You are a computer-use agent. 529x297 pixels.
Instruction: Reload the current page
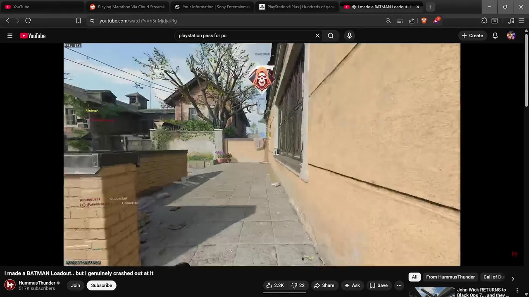[x=28, y=21]
